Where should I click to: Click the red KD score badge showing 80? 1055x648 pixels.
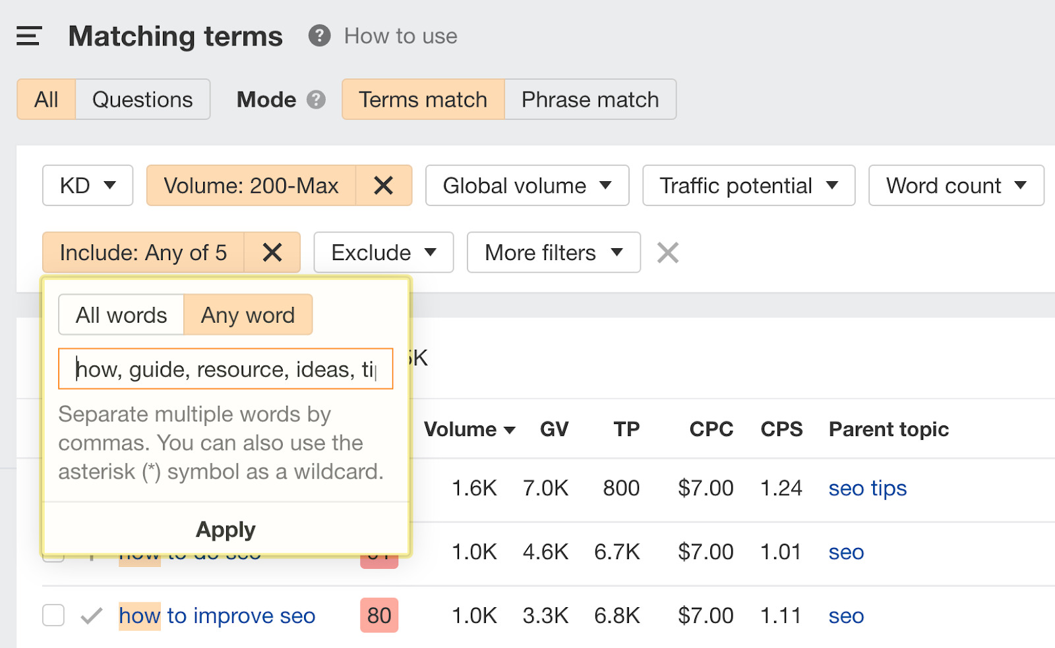(x=379, y=615)
